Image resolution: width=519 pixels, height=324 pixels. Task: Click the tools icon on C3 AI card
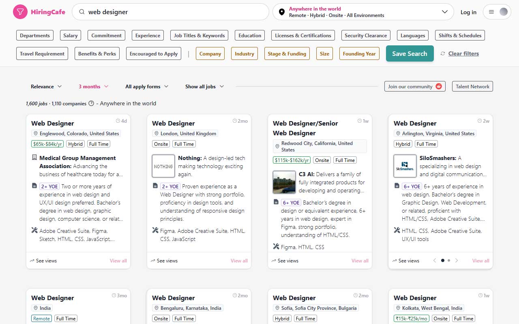click(x=276, y=247)
